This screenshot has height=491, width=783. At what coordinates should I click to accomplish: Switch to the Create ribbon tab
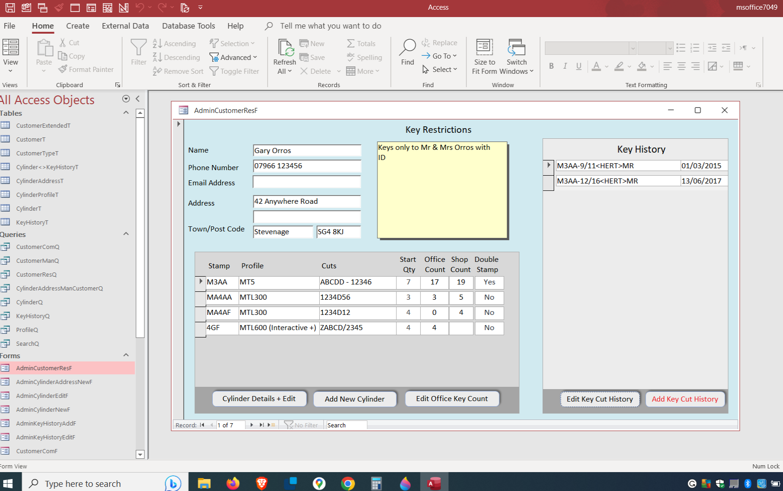click(77, 26)
